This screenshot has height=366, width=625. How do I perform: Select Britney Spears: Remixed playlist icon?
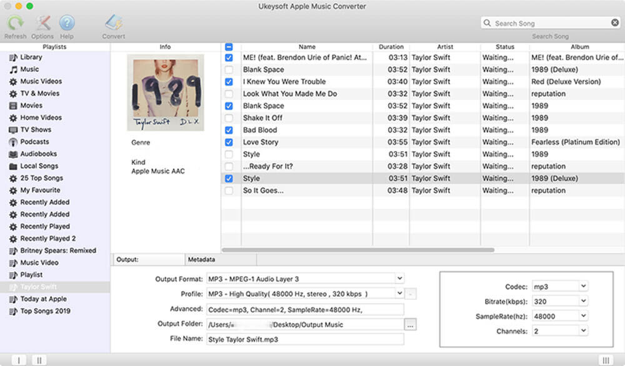tap(13, 251)
